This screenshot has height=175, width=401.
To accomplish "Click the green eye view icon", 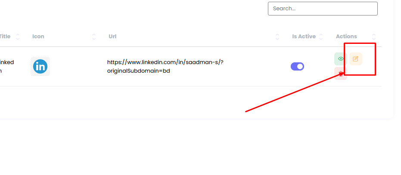I will click(x=340, y=59).
